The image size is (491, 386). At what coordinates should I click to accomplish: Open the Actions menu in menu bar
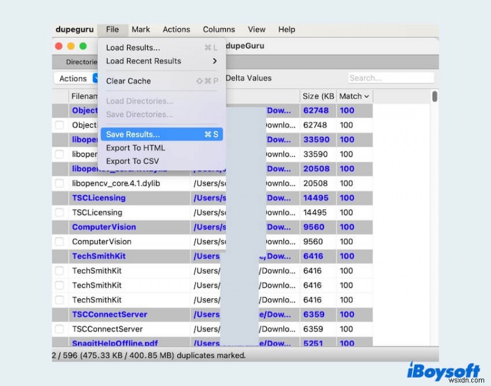click(x=176, y=29)
